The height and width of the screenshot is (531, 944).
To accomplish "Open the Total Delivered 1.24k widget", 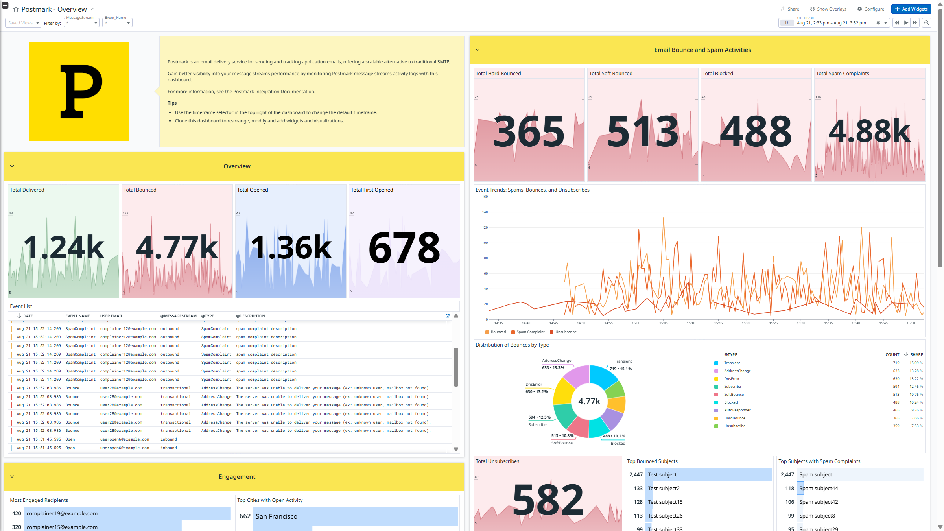I will pyautogui.click(x=63, y=241).
